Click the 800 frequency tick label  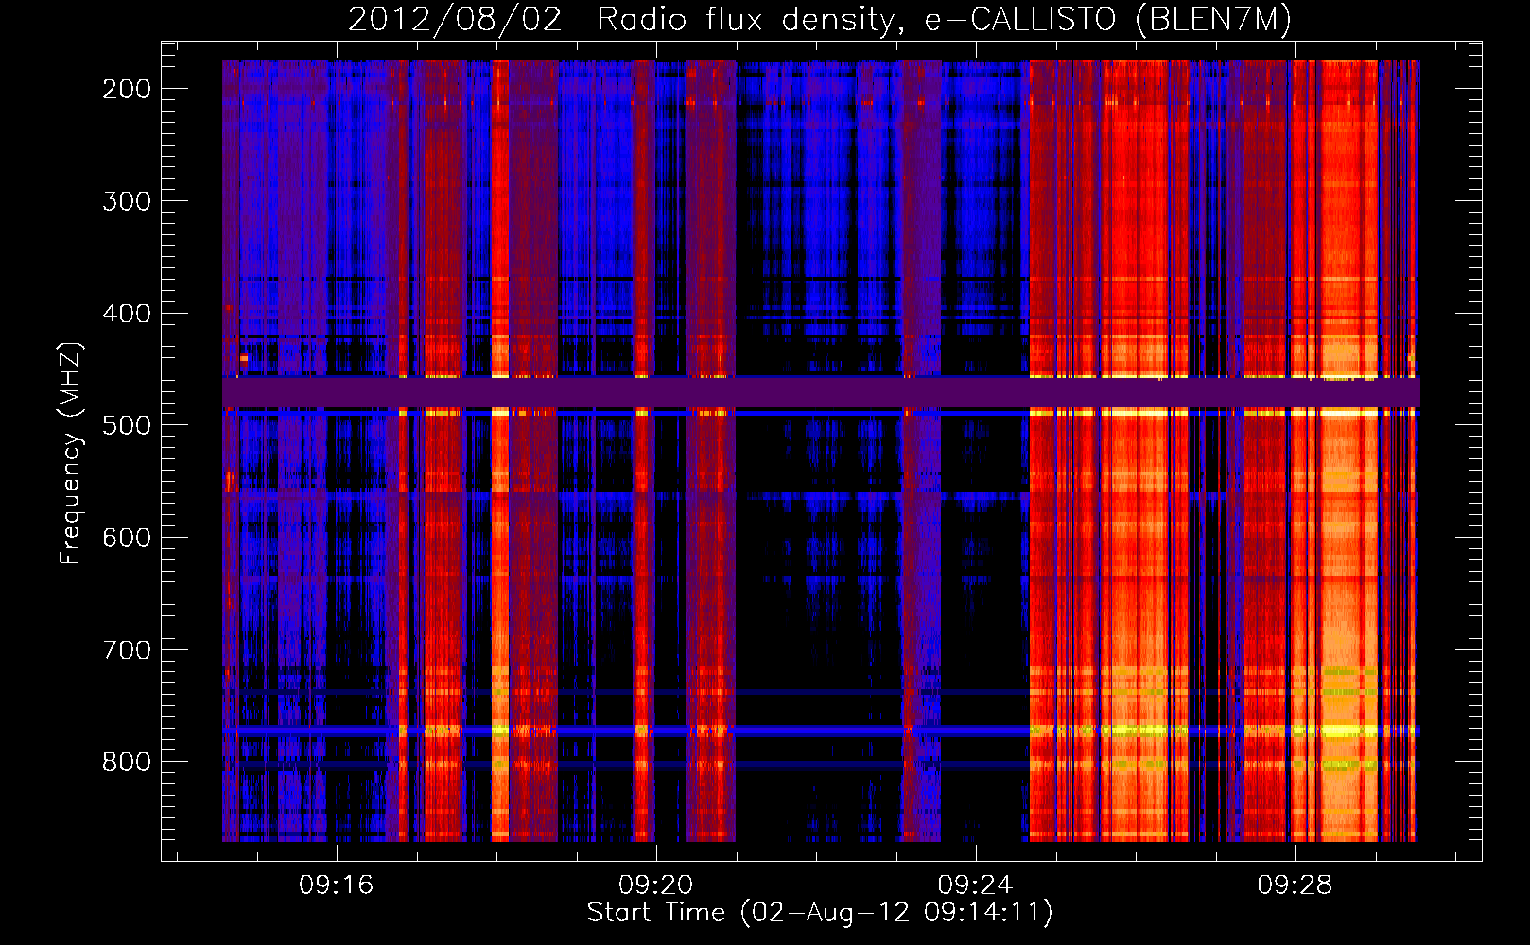click(x=127, y=762)
